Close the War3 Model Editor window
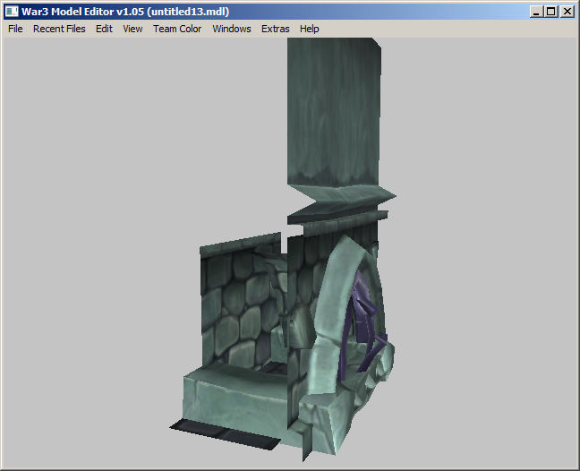The width and height of the screenshot is (580, 471). (567, 12)
